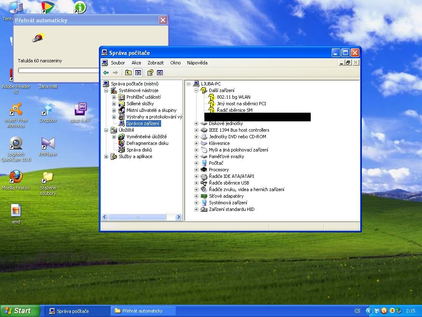422x317 pixels.
Task: Click the Správa počítače MMC menu bar icon
Action: tap(105, 63)
